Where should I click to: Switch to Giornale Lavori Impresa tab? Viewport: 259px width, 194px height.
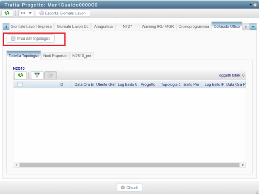click(x=31, y=27)
